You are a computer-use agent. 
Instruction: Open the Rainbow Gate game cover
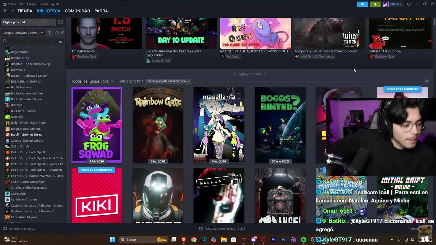(158, 125)
